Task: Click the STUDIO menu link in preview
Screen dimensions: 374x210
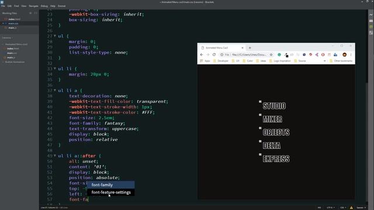Action: 274,106
